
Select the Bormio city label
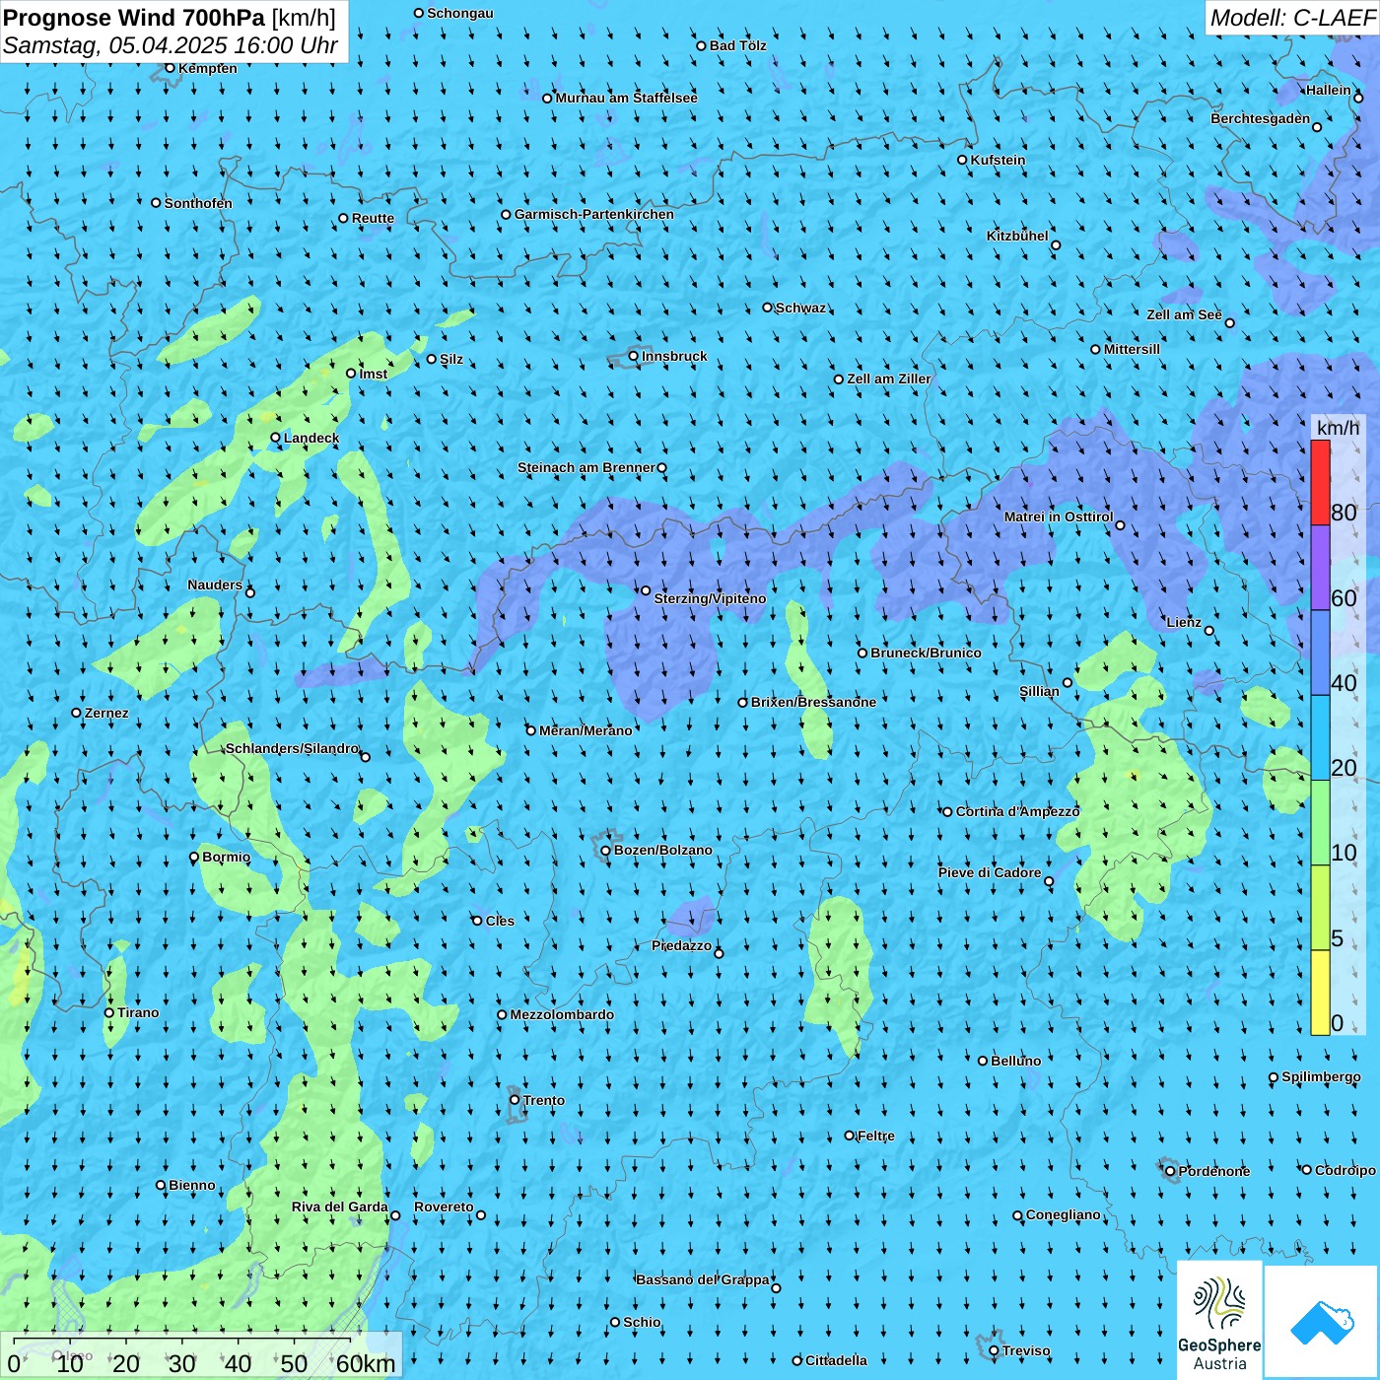pos(226,857)
